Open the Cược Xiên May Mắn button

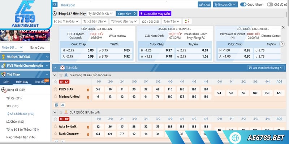point(155,13)
